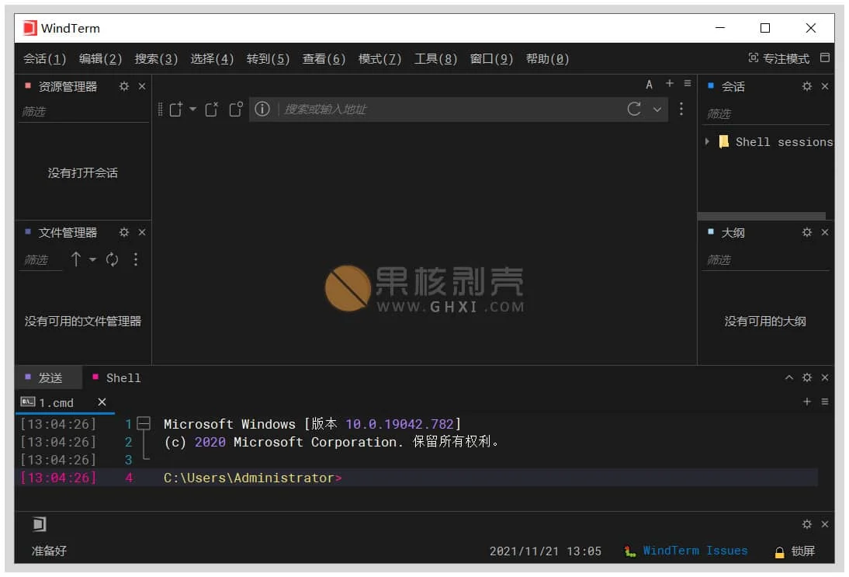Viewport: 849px width, 577px height.
Task: Open the up-arrow dropdown in 文件管理器
Action: tap(92, 259)
